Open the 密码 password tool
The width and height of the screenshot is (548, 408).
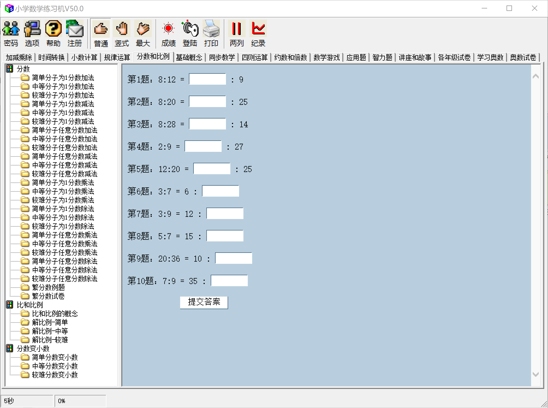[x=11, y=33]
